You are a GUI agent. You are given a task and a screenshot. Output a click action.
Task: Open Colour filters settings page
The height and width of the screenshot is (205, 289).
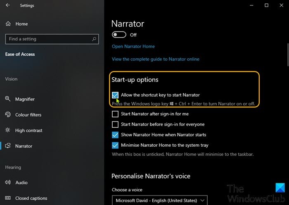click(28, 115)
